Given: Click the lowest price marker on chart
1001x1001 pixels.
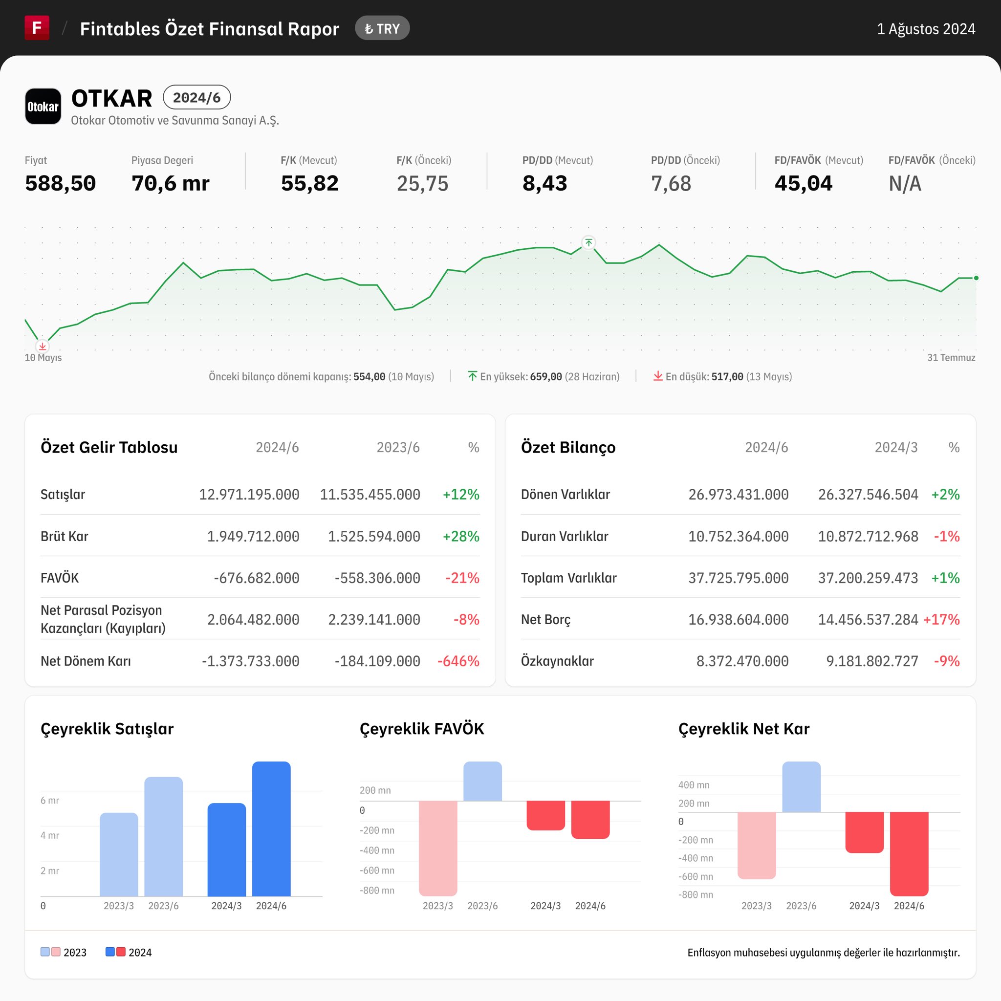Looking at the screenshot, I should [43, 346].
